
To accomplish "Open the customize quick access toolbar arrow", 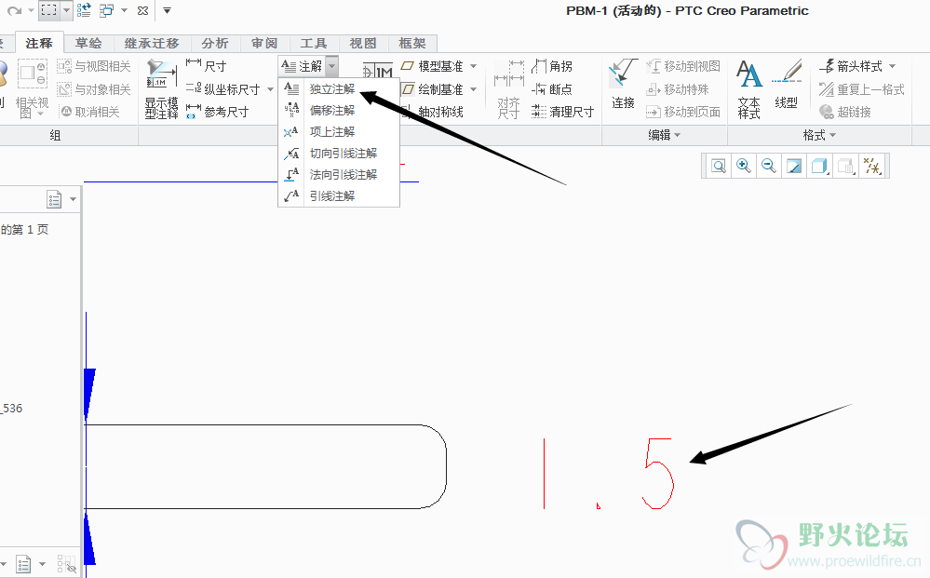I will (168, 10).
